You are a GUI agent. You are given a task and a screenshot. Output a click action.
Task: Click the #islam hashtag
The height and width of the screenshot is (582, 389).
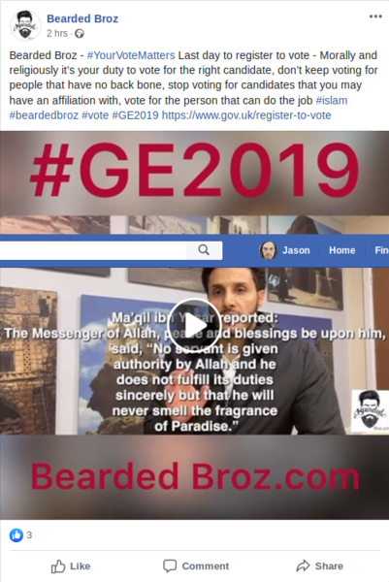click(x=332, y=101)
